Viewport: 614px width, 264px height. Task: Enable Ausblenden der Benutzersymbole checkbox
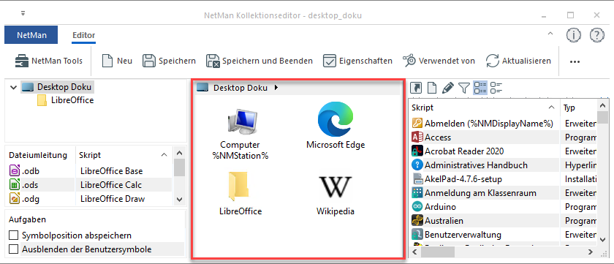point(14,249)
